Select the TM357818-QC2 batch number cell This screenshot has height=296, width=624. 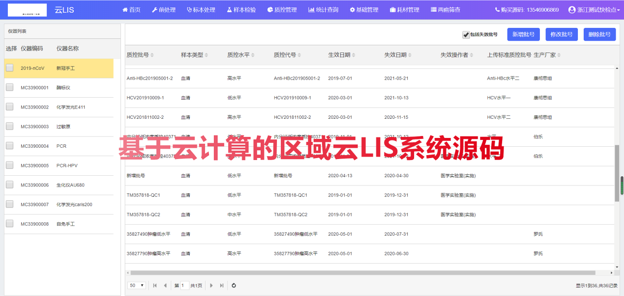click(x=143, y=215)
